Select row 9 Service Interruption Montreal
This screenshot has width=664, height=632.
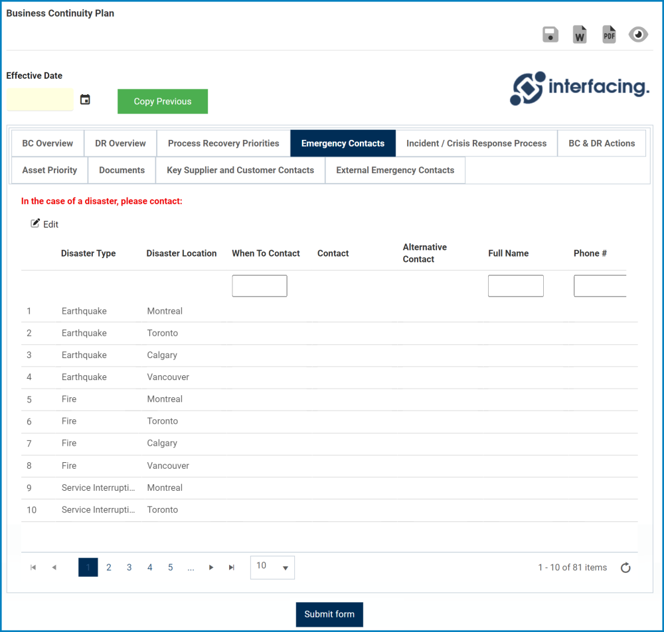coord(329,487)
